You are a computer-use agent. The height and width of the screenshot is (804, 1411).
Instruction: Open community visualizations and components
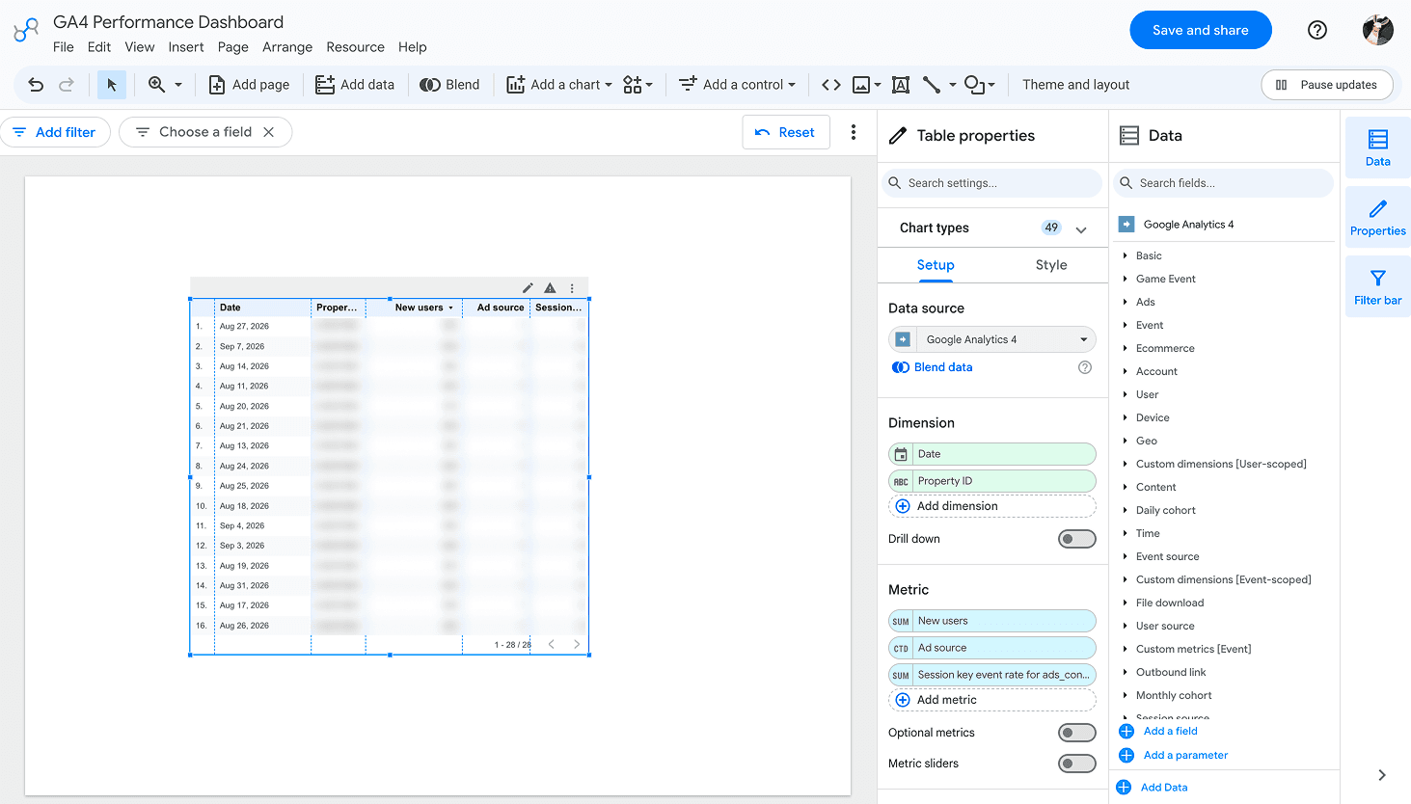[638, 85]
